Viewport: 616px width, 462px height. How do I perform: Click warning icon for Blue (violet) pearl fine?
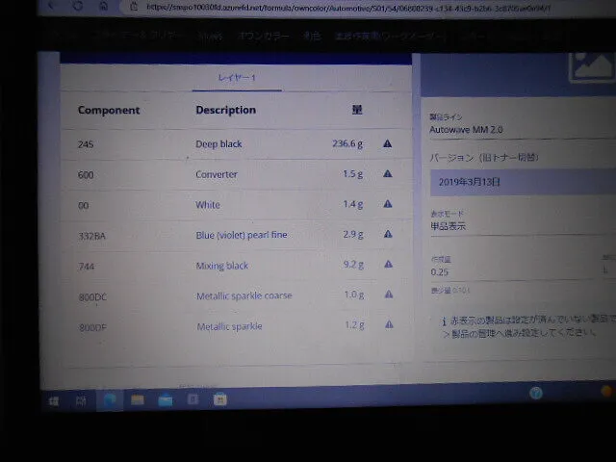pos(388,234)
